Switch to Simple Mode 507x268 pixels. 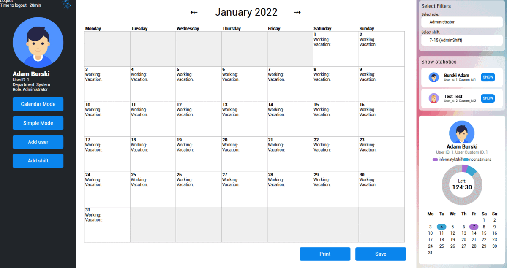tap(38, 123)
